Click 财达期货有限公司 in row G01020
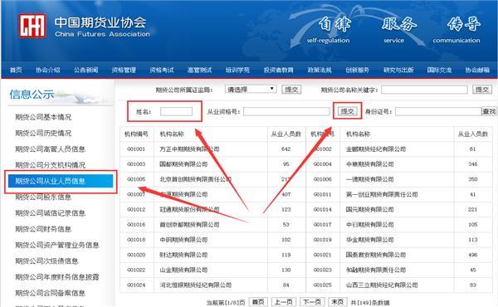 point(183,255)
